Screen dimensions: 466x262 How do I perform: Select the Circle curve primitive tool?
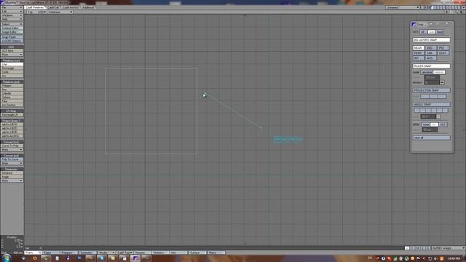(x=12, y=72)
